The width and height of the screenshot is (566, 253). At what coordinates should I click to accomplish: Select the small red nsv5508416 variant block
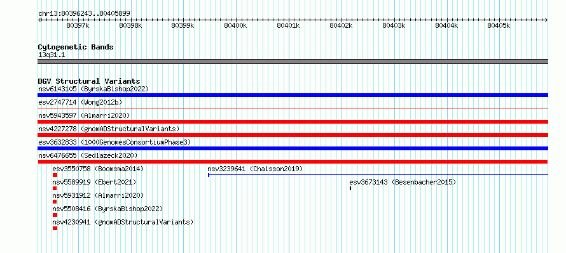55,215
